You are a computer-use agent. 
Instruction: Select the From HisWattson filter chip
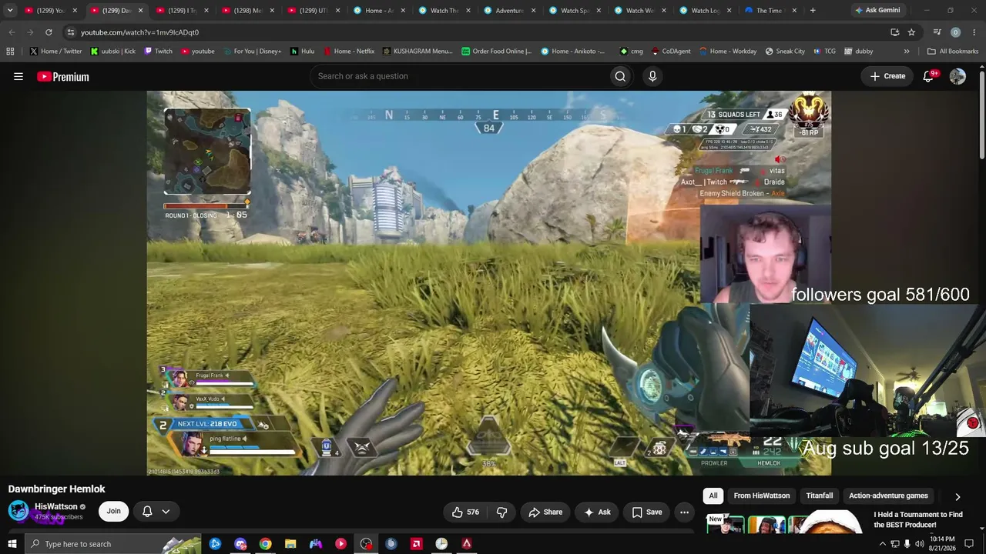tap(762, 496)
